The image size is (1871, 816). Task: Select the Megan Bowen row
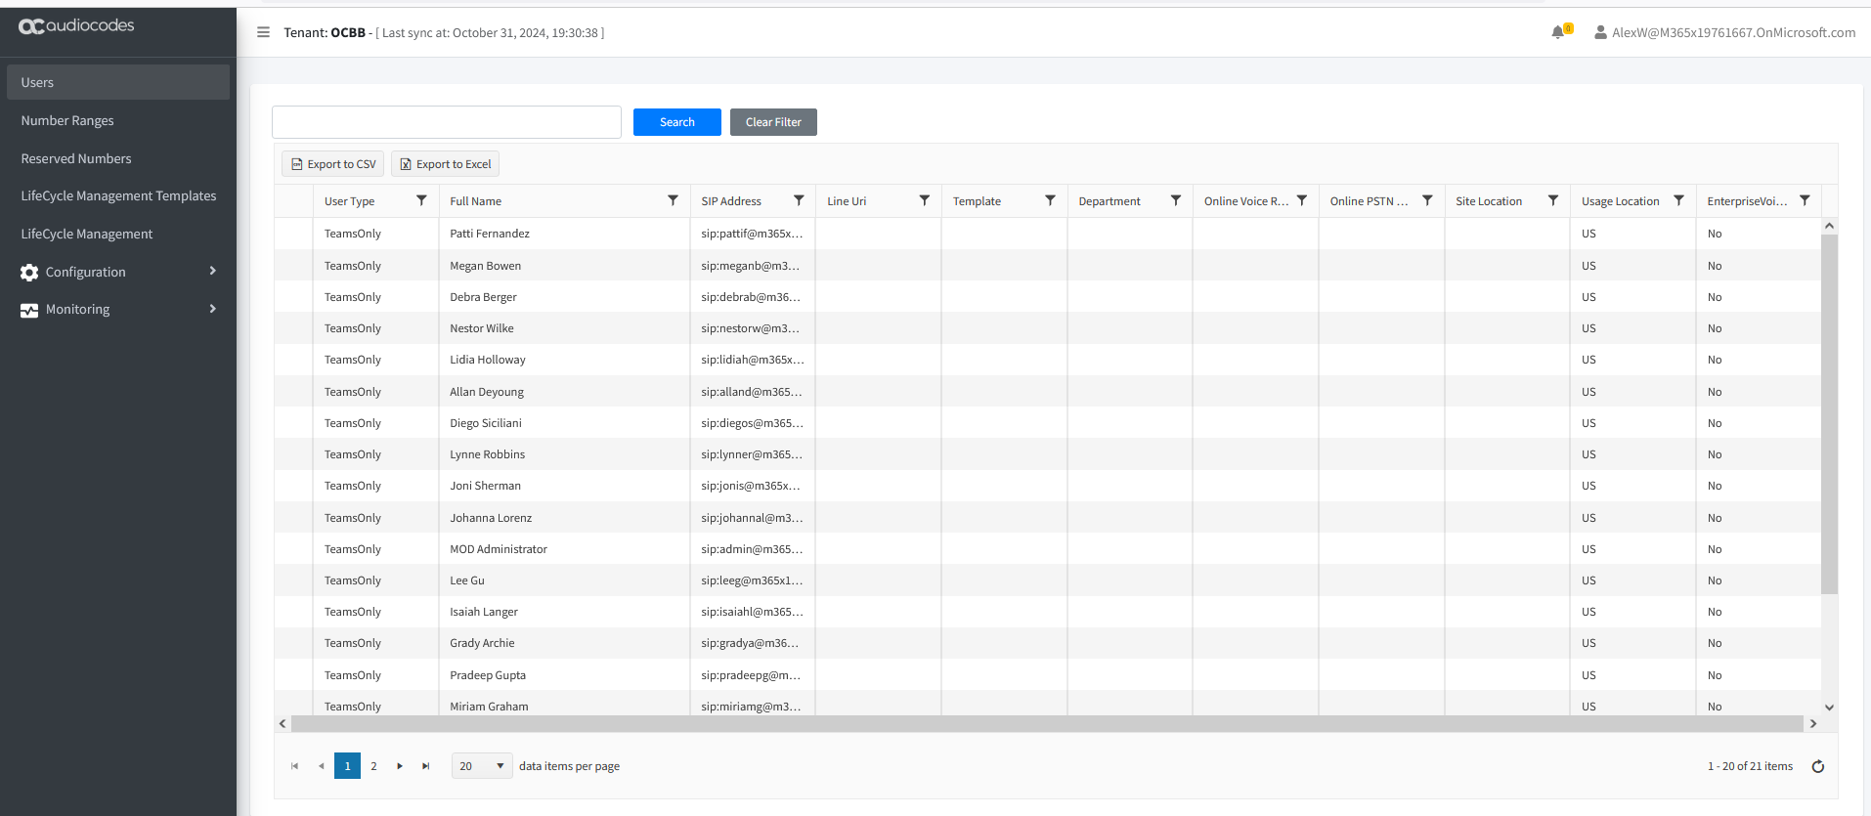[1047, 266]
